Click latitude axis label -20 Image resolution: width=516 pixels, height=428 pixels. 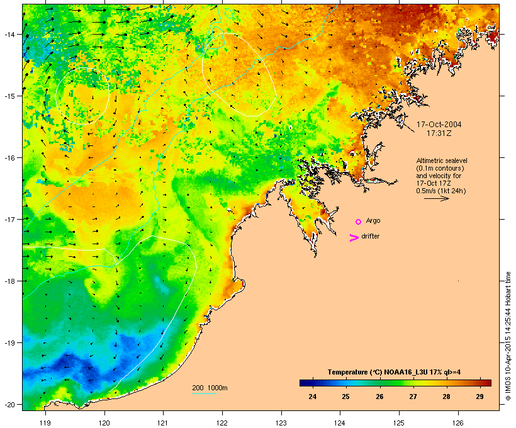click(9, 404)
